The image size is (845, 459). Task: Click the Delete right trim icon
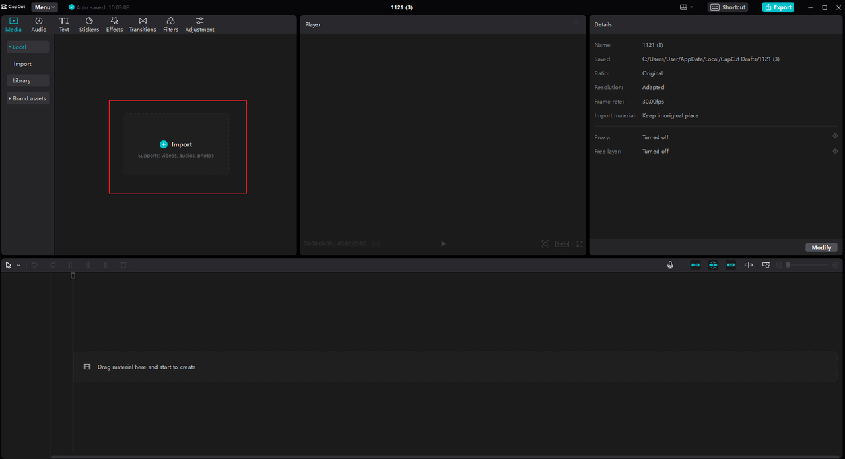(x=106, y=265)
